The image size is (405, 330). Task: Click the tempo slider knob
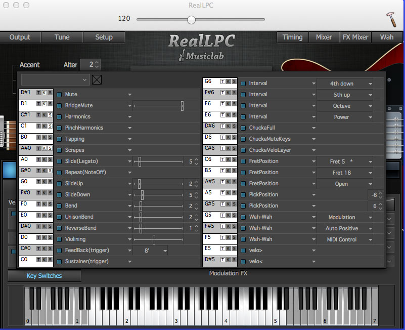(192, 20)
